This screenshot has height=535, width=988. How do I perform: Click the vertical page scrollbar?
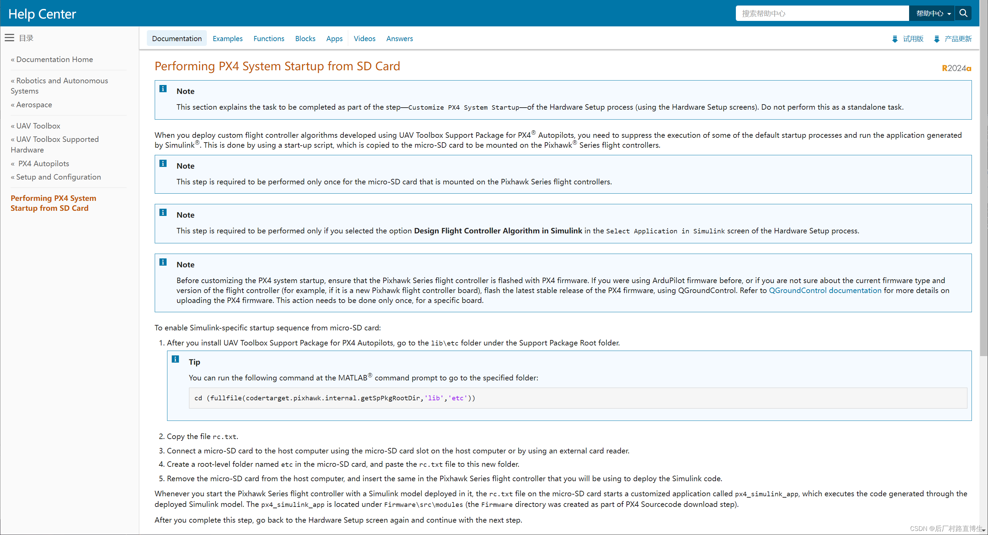[984, 192]
